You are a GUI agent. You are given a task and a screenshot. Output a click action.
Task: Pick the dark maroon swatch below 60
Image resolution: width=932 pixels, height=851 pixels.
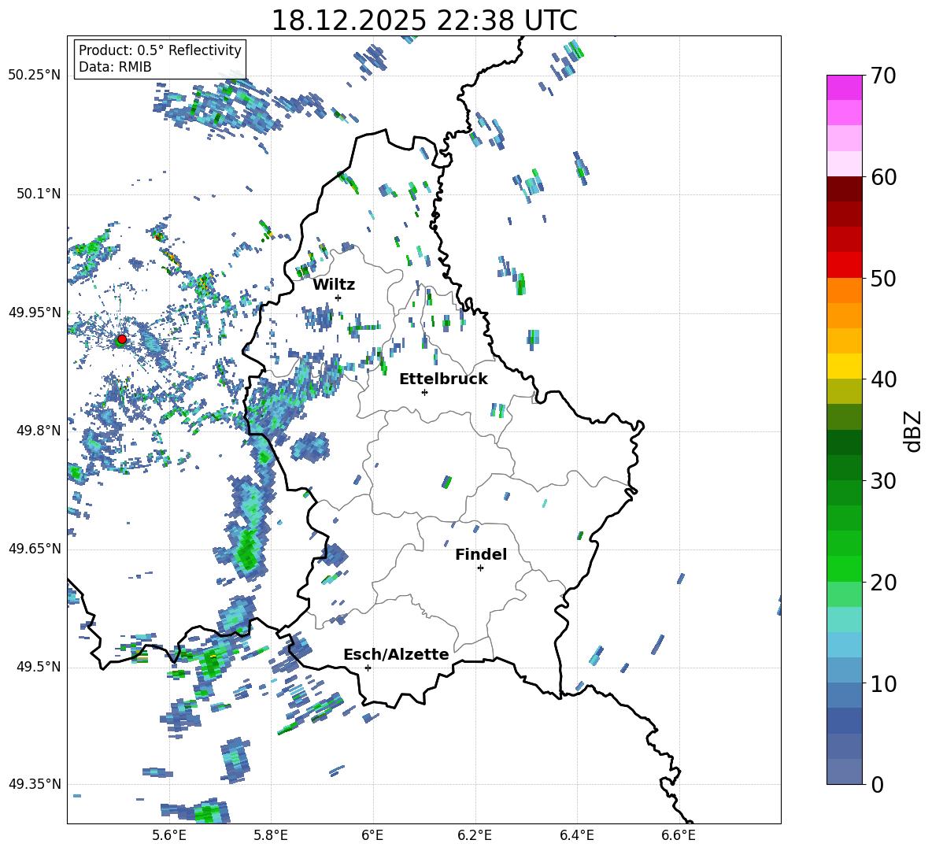tap(845, 188)
